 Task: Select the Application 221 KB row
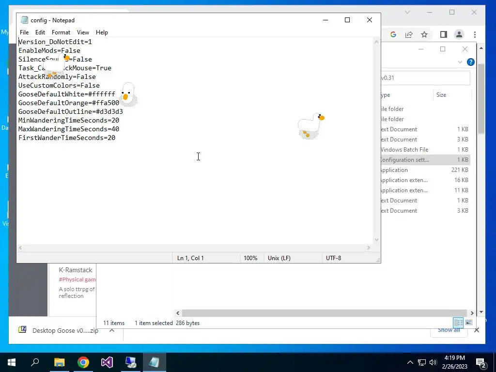(425, 170)
